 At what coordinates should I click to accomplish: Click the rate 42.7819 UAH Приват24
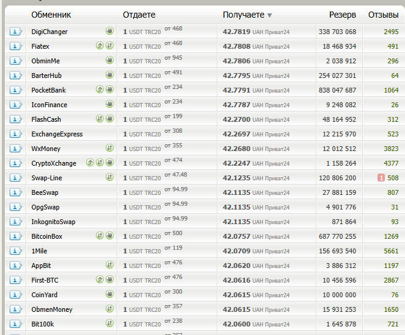256,32
